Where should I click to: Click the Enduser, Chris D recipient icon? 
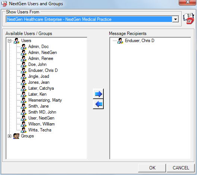tap(120, 41)
